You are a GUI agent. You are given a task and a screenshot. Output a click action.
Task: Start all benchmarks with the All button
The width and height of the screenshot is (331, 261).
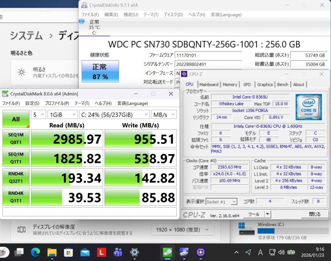pyautogui.click(x=16, y=119)
